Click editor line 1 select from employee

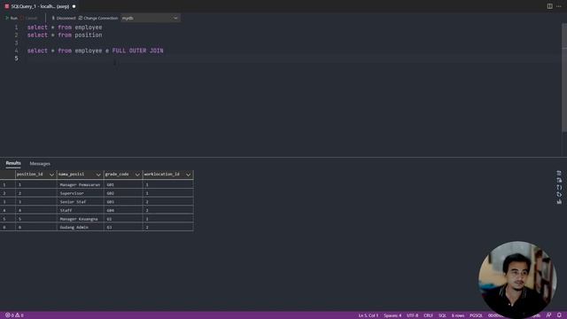pyautogui.click(x=65, y=27)
